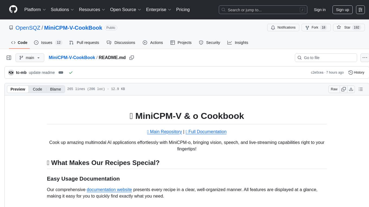Open the Enterprise dropdown
This screenshot has height=207, width=369.
pos(159,10)
